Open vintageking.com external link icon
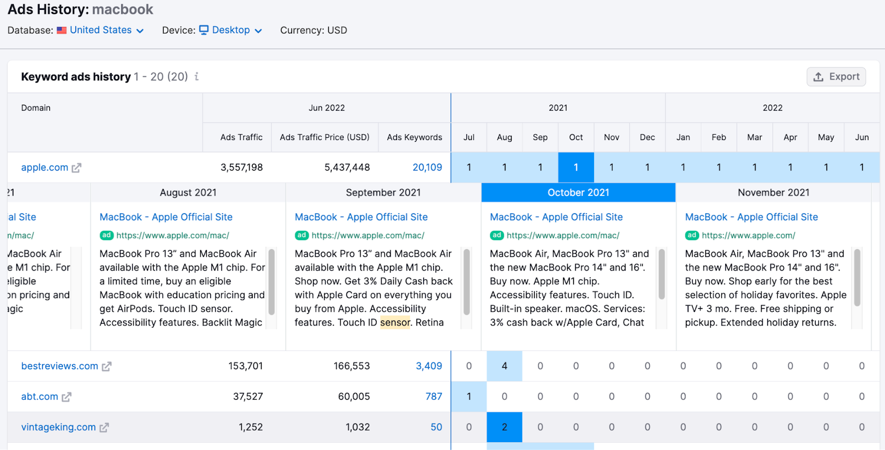This screenshot has height=450, width=885. click(x=104, y=427)
